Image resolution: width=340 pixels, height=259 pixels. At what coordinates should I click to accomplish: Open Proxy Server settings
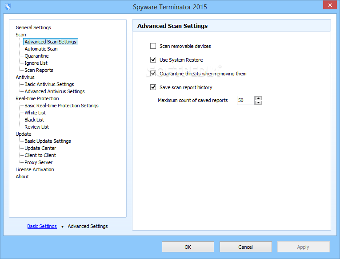pyautogui.click(x=38, y=162)
